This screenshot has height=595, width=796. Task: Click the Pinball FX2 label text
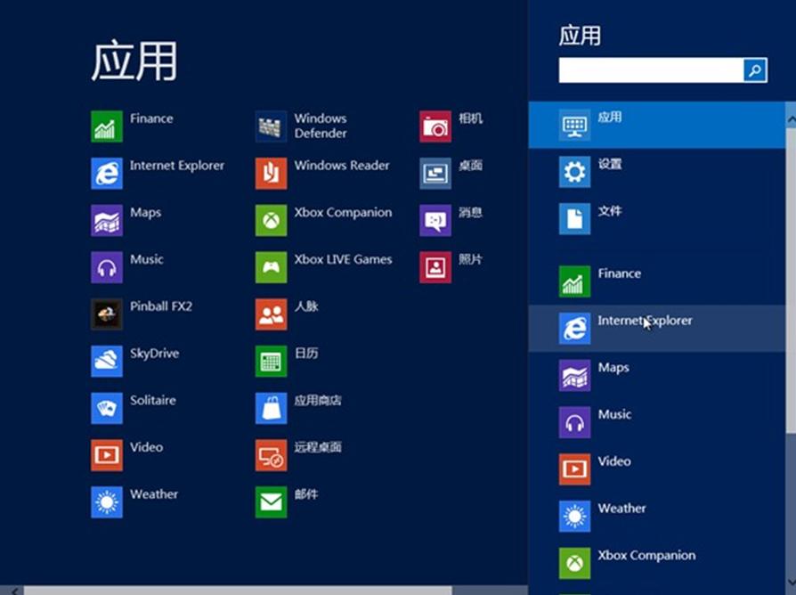(161, 306)
